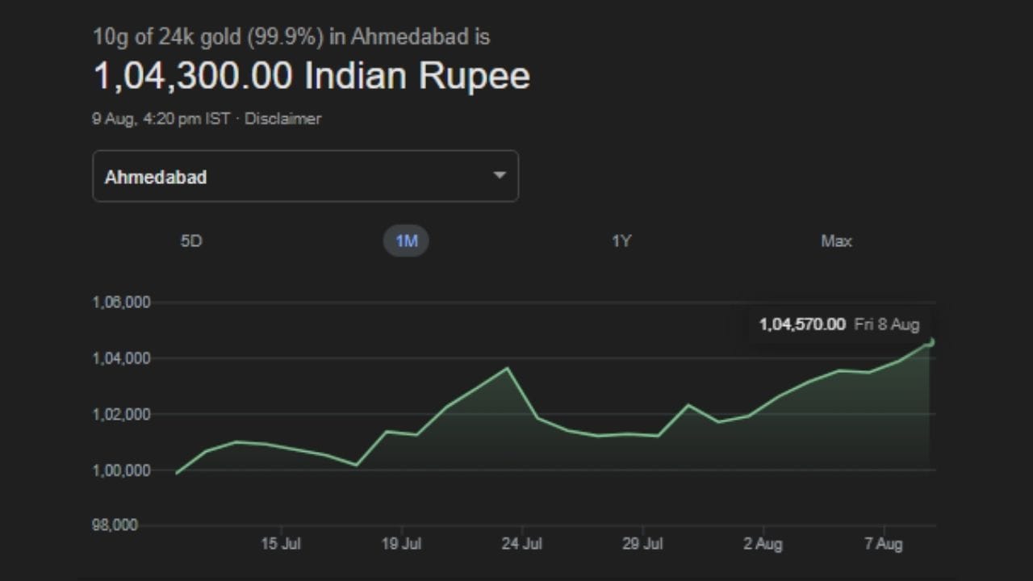The height and width of the screenshot is (581, 1033).
Task: Click the 1,04,570.00 Fri 8 Aug tooltip
Action: coord(839,324)
